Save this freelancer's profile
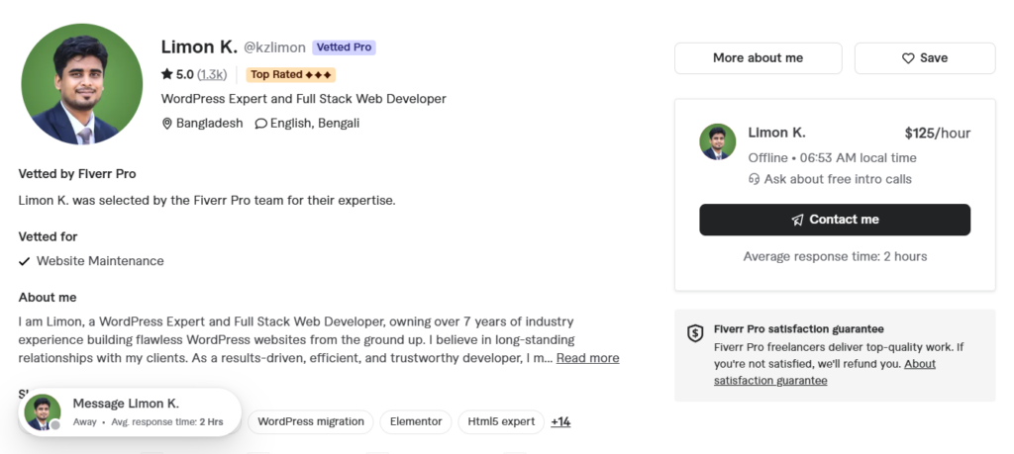Image resolution: width=1014 pixels, height=454 pixels. [x=925, y=58]
